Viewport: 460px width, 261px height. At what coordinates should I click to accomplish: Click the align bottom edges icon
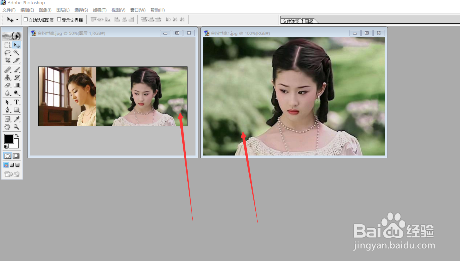point(108,19)
